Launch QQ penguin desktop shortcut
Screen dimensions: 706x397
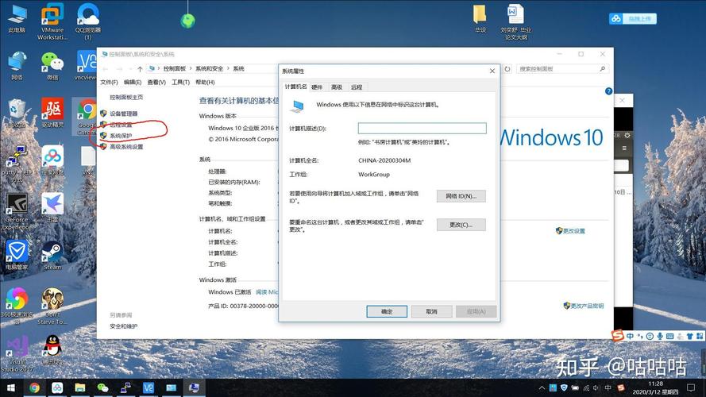click(52, 349)
